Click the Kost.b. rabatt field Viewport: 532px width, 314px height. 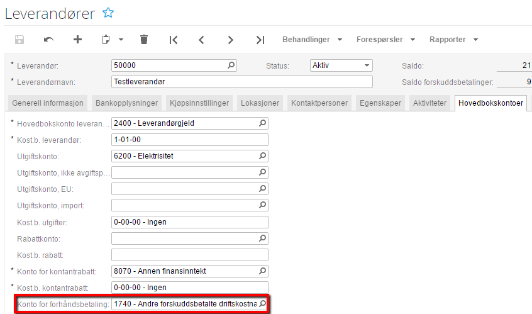click(x=190, y=255)
